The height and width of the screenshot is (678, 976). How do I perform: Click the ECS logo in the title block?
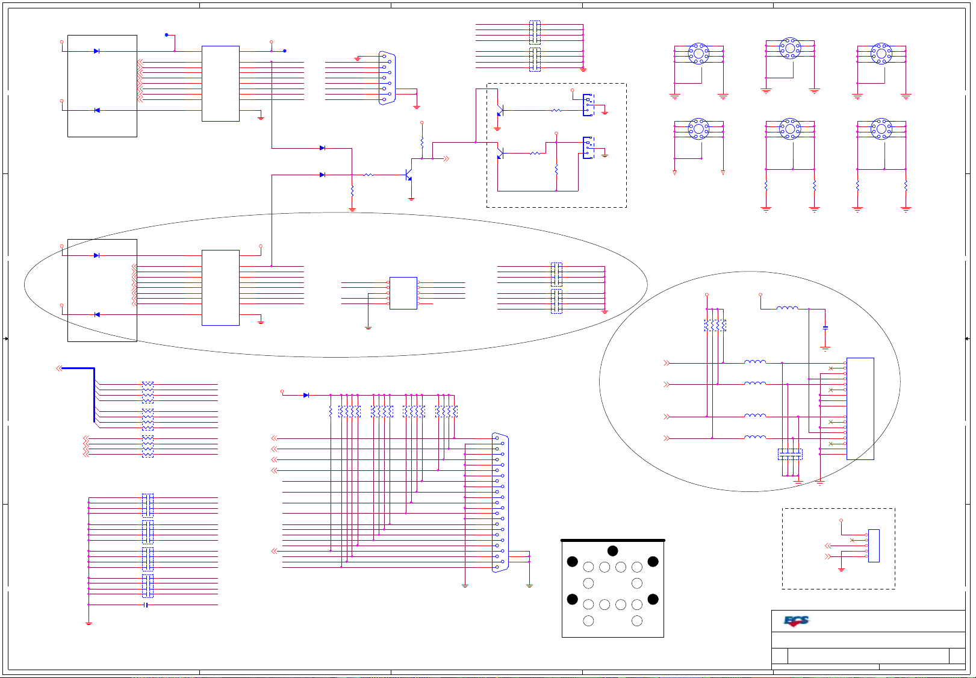click(x=796, y=621)
